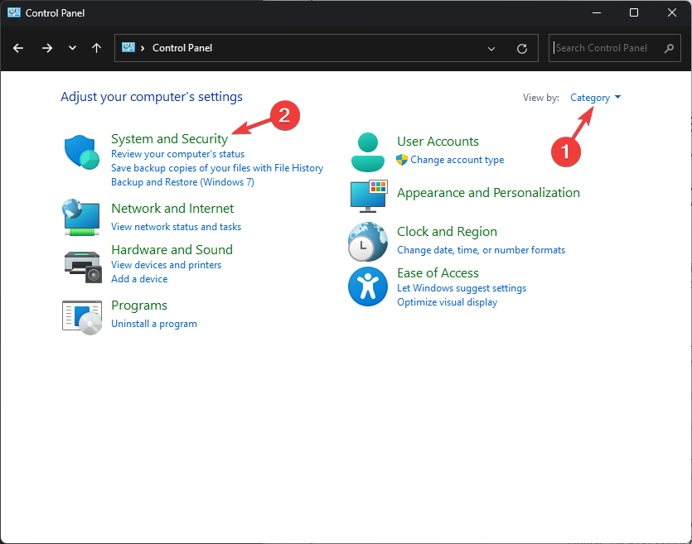This screenshot has width=692, height=544.
Task: Open the View by Category dropdown
Action: pyautogui.click(x=595, y=98)
